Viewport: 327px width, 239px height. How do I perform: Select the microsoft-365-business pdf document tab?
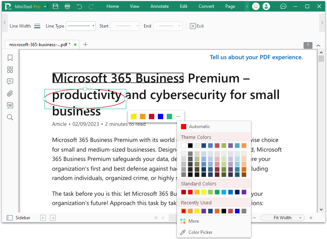click(x=42, y=44)
